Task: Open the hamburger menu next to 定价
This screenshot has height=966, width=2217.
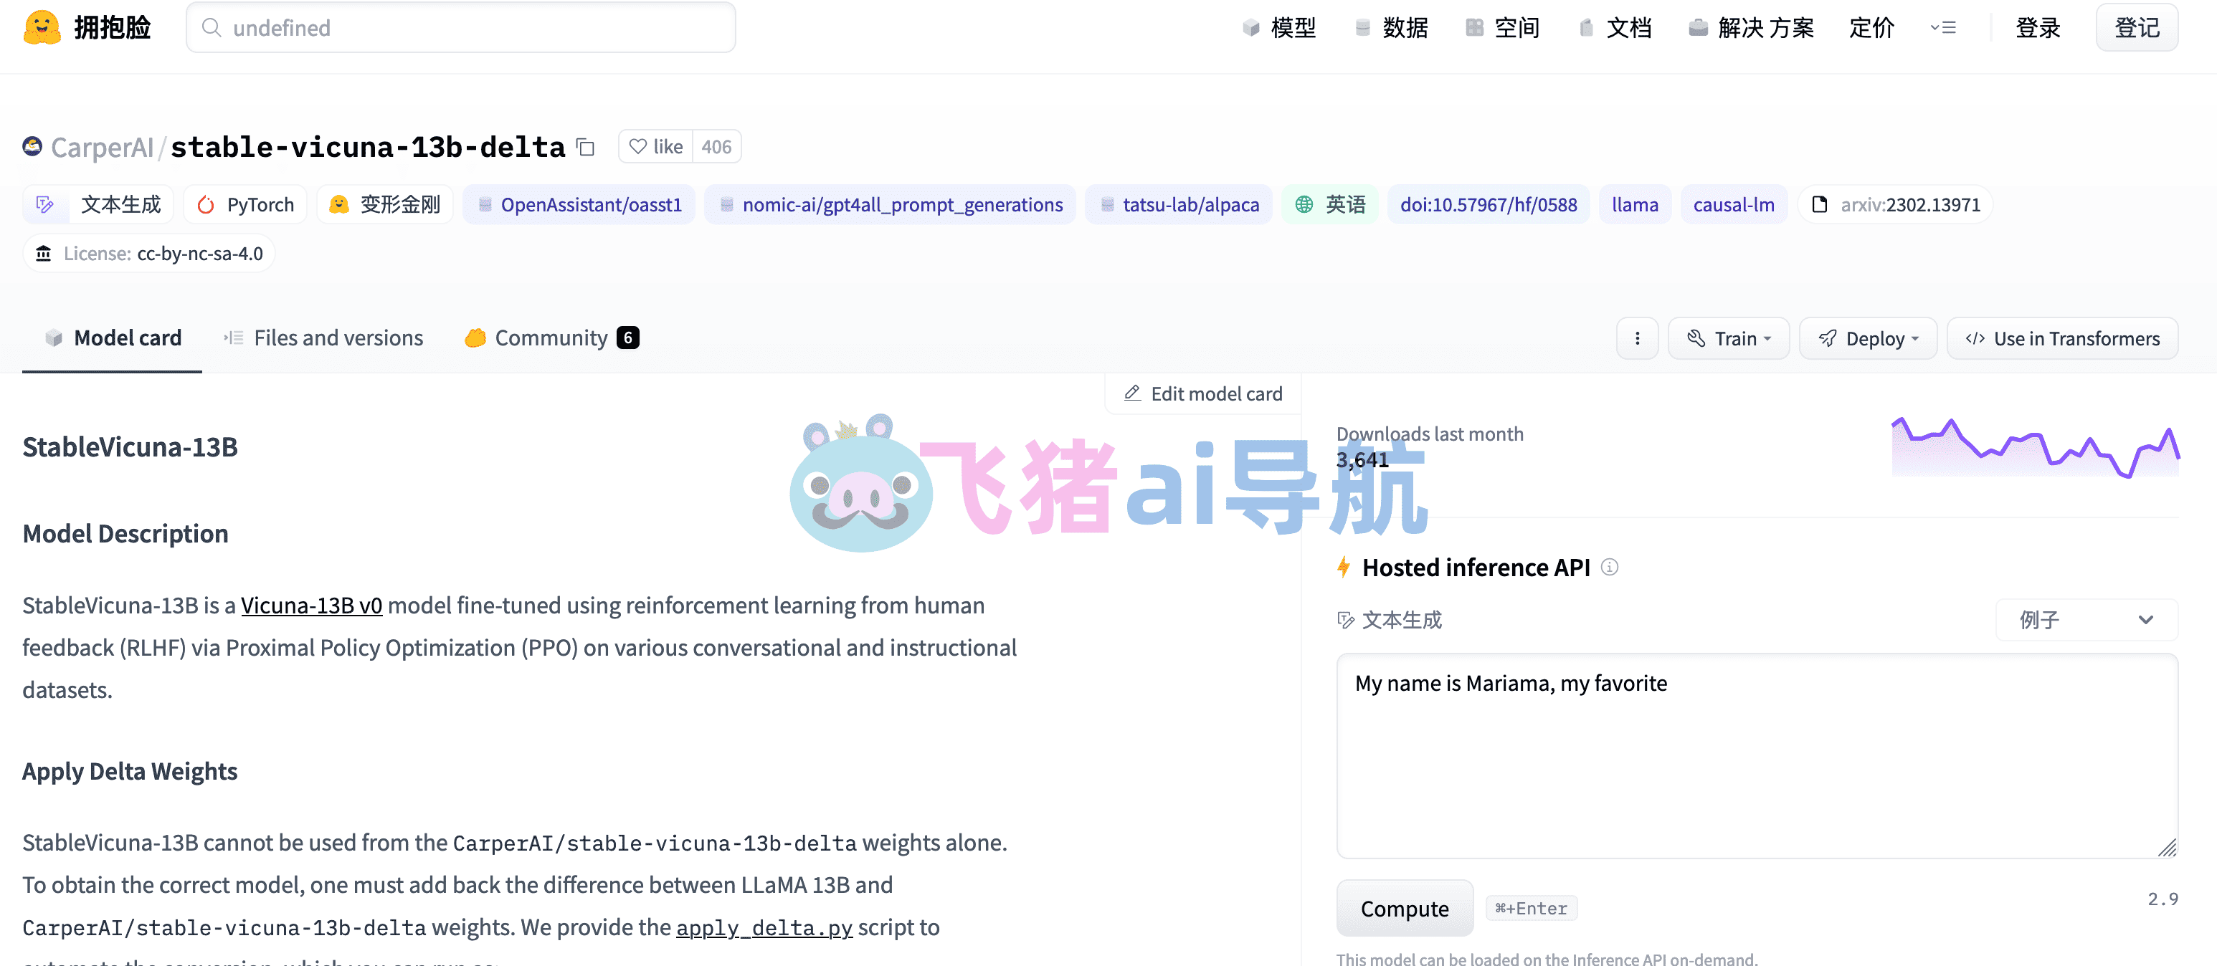Action: pyautogui.click(x=1942, y=27)
